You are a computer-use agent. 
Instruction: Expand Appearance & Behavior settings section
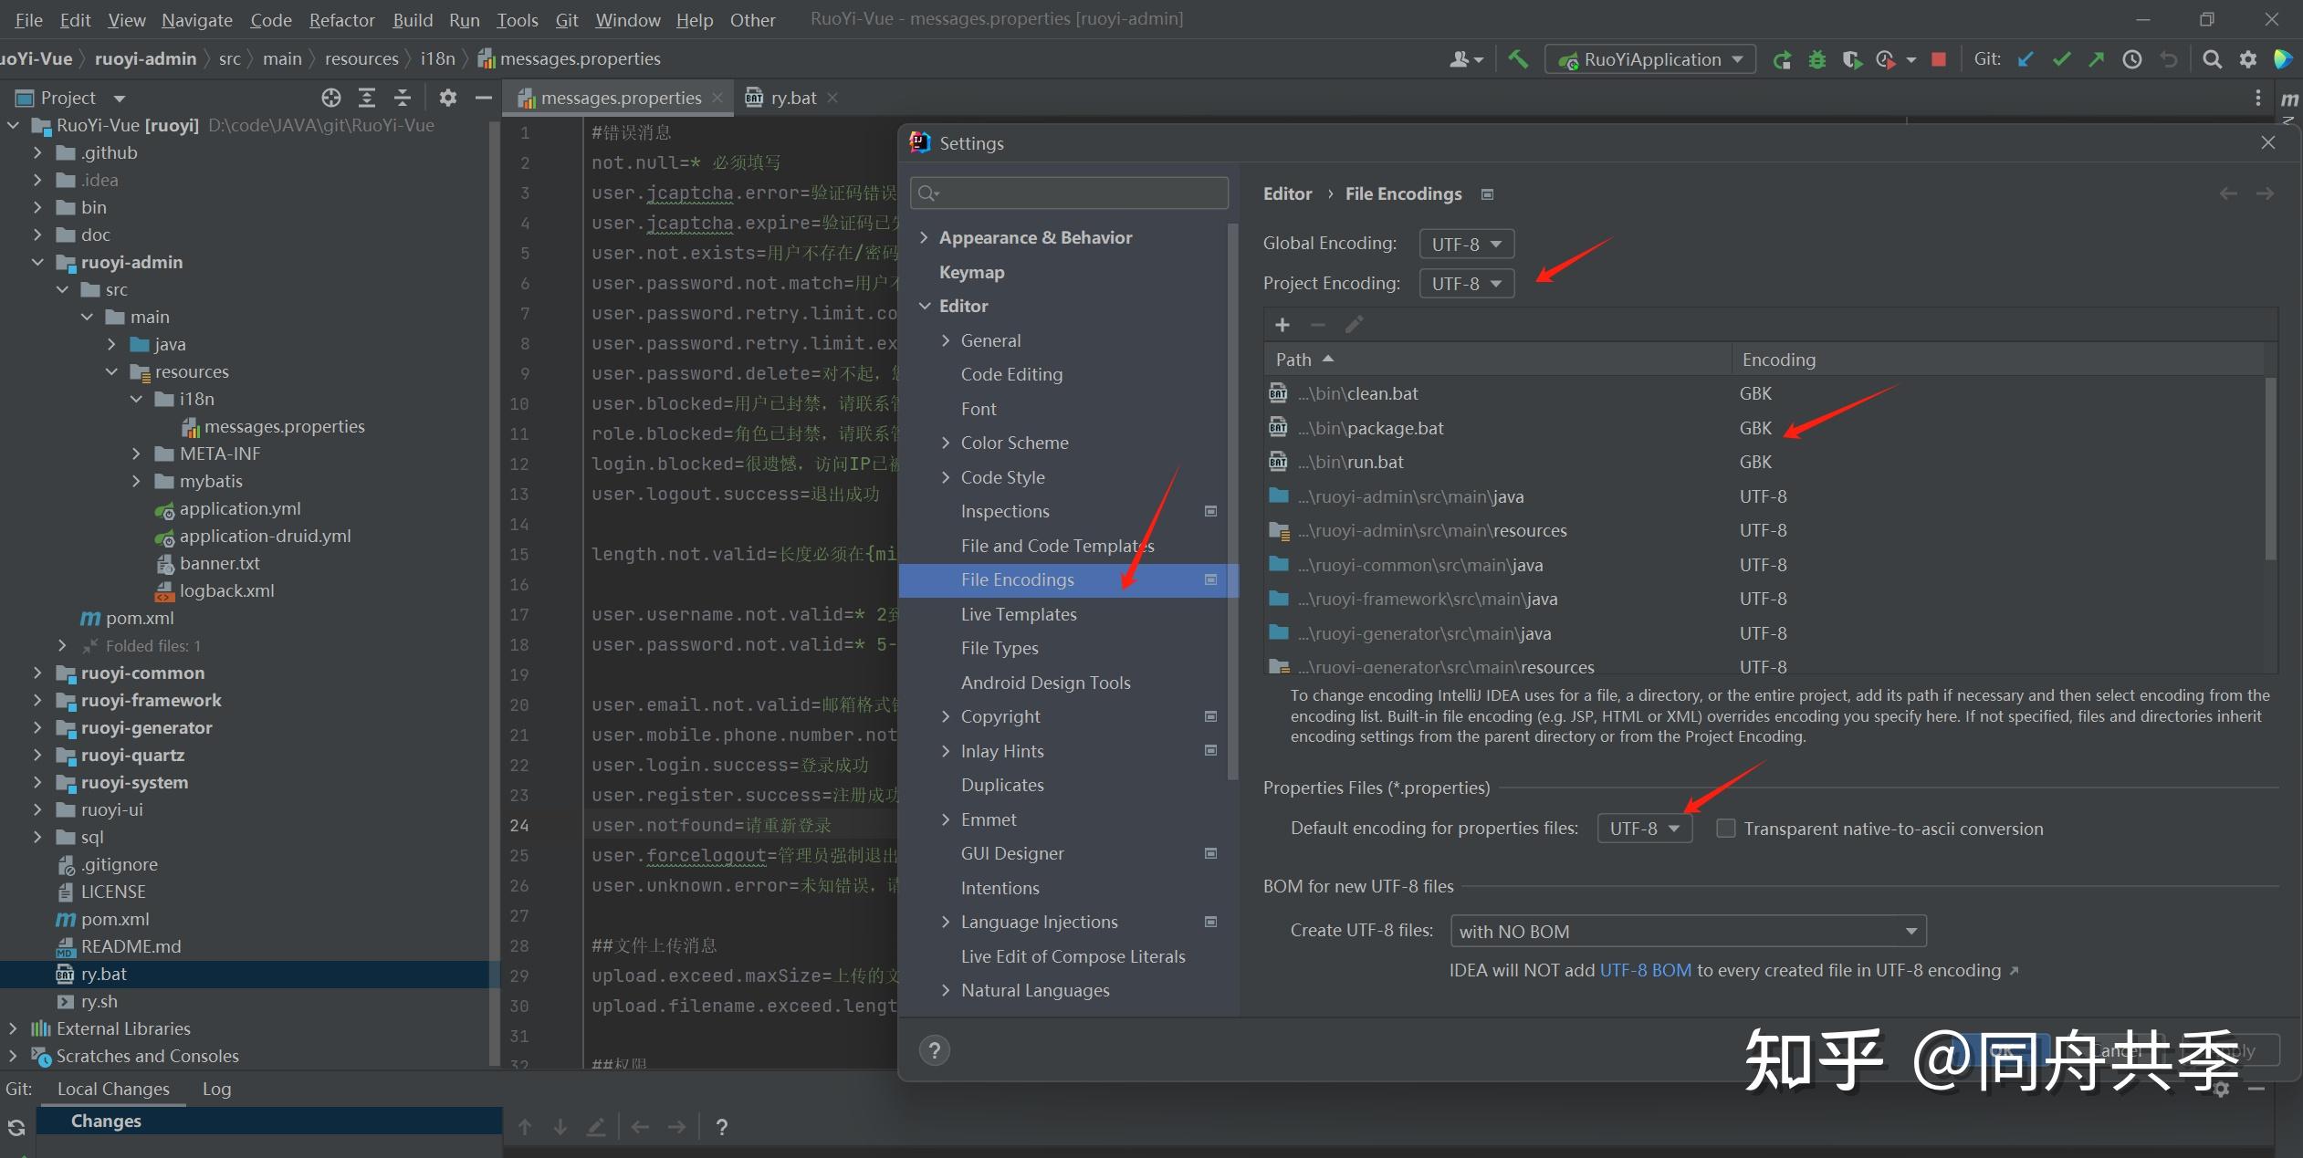924,237
